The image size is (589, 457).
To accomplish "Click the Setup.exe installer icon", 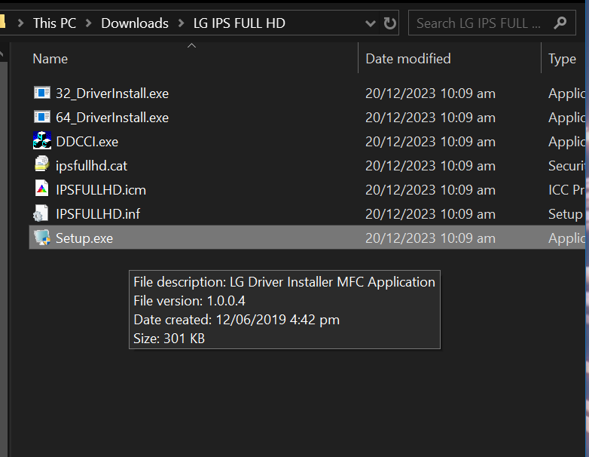I will (x=42, y=238).
